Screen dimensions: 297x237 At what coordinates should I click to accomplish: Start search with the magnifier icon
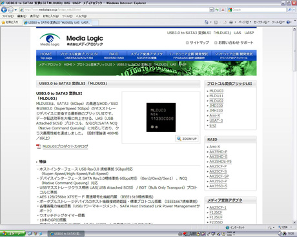tap(290, 10)
